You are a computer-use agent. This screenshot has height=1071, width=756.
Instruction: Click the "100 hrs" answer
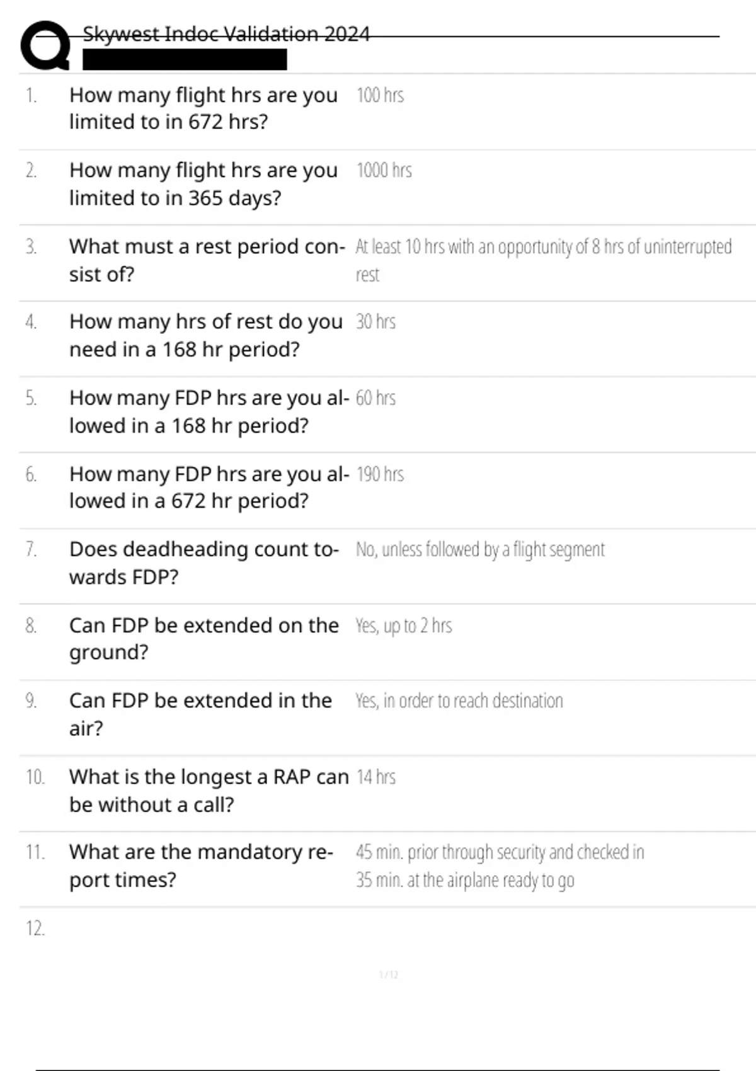point(380,95)
